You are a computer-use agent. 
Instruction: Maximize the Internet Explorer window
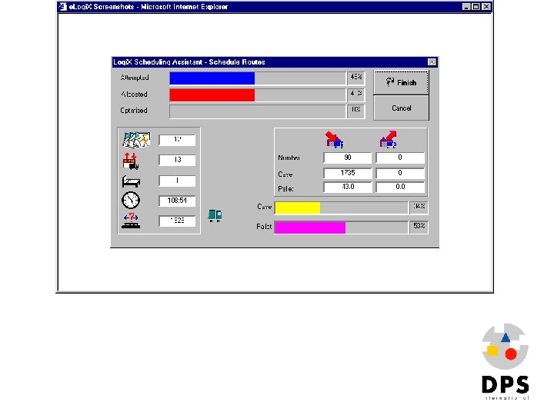(x=476, y=6)
